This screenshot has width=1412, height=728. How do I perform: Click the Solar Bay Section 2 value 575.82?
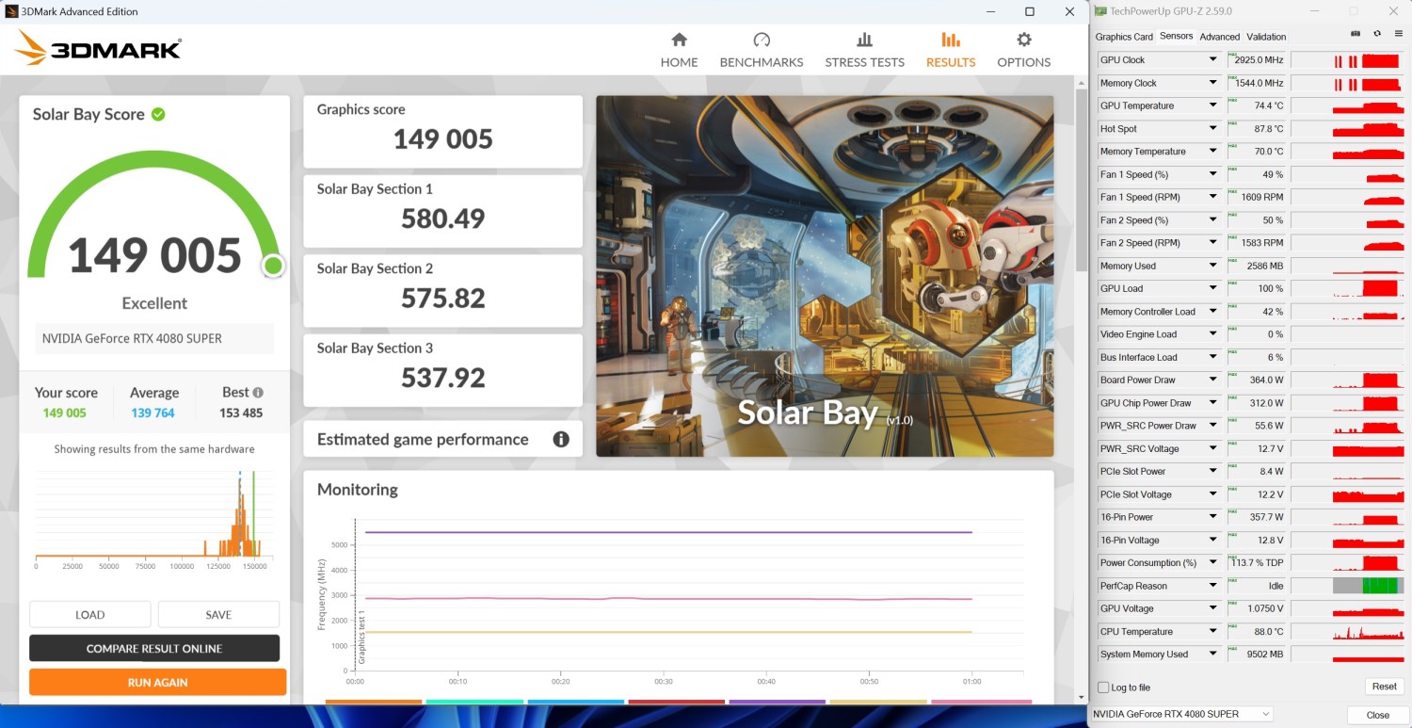[x=442, y=299]
